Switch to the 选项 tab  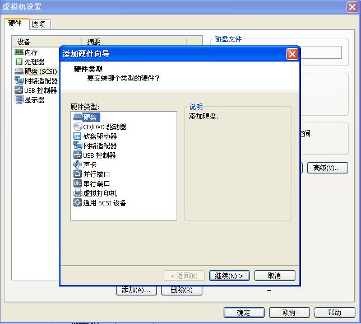point(39,24)
